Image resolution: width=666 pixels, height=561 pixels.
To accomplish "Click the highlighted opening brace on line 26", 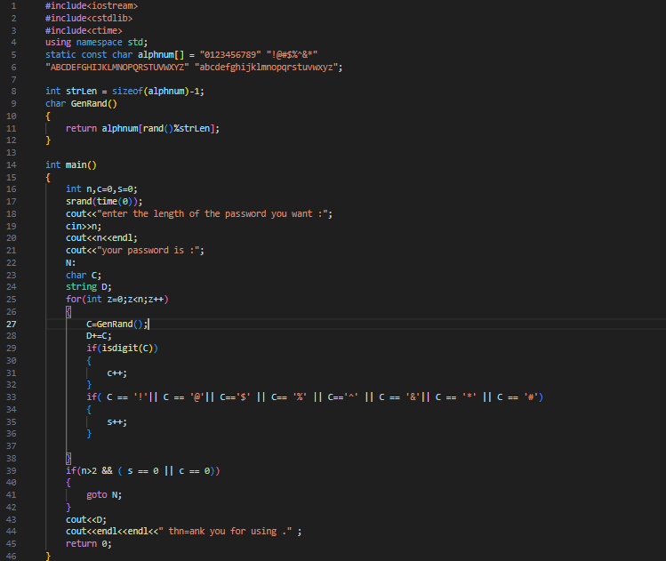I will [68, 312].
